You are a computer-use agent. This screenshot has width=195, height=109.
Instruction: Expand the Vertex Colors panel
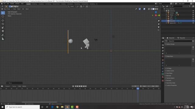coord(170,71)
